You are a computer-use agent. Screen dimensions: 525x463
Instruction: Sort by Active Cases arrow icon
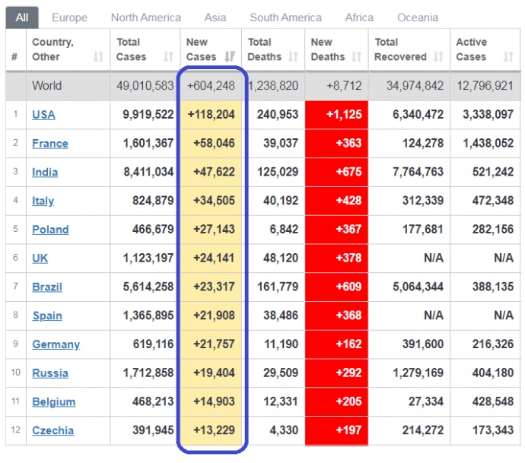pyautogui.click(x=508, y=57)
